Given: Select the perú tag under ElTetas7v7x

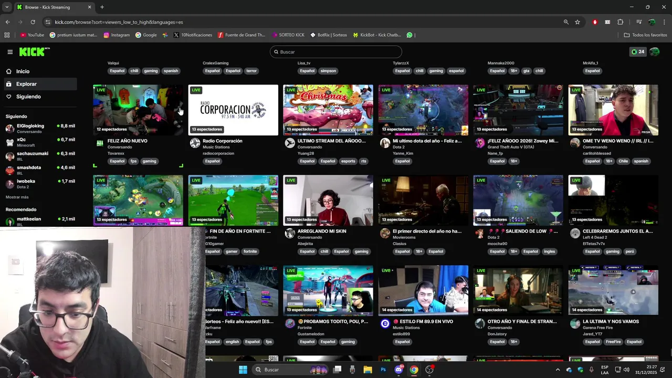Looking at the screenshot, I should [x=630, y=251].
